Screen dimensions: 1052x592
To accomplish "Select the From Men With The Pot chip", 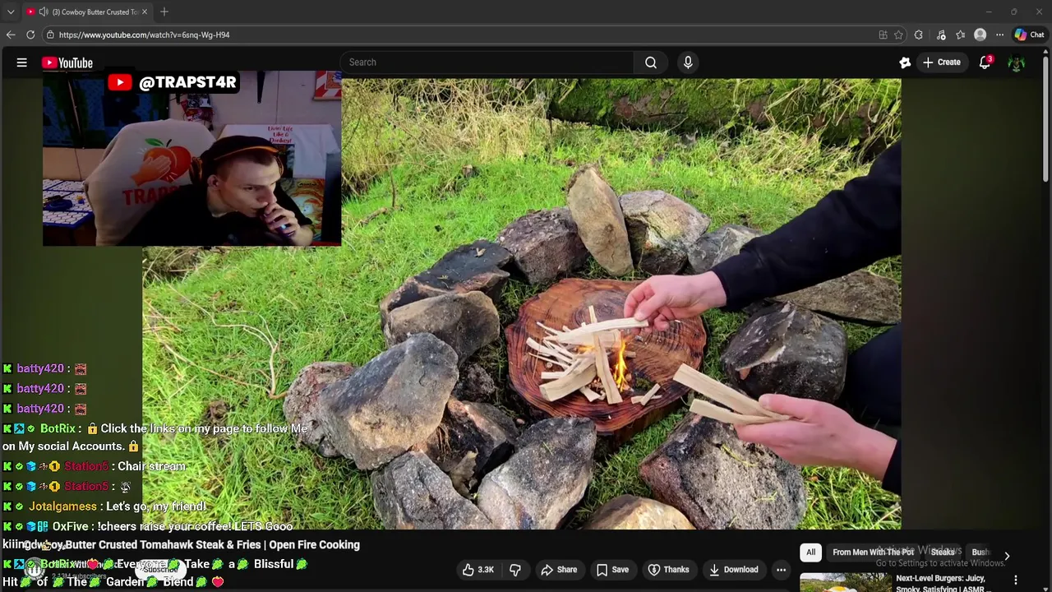I will (873, 553).
